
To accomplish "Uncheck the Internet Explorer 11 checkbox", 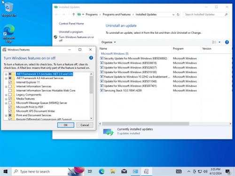I will click(10, 82).
